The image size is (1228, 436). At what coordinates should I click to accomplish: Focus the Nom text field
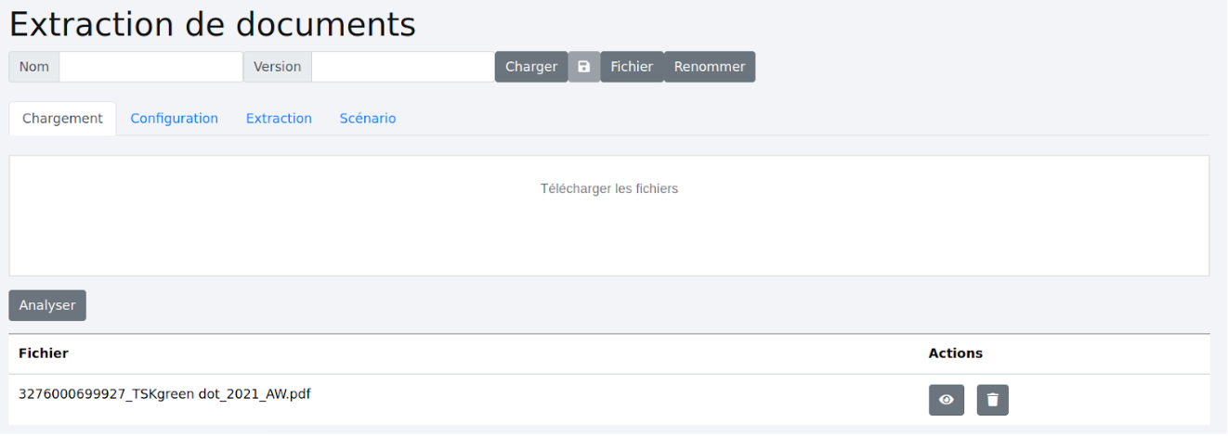pos(150,67)
